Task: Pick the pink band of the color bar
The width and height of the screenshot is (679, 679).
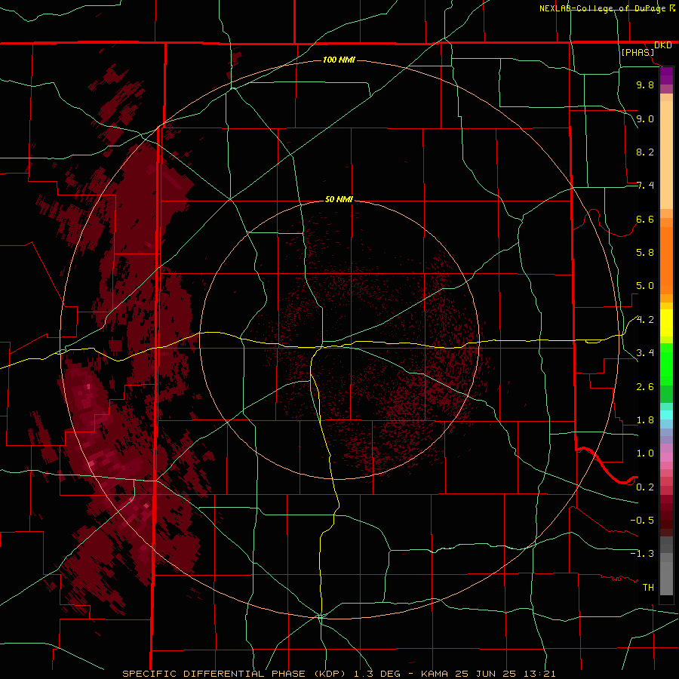Action: coord(666,457)
